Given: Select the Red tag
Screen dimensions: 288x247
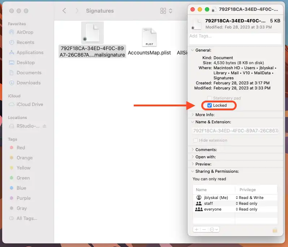Looking at the screenshot, I should [21, 147].
